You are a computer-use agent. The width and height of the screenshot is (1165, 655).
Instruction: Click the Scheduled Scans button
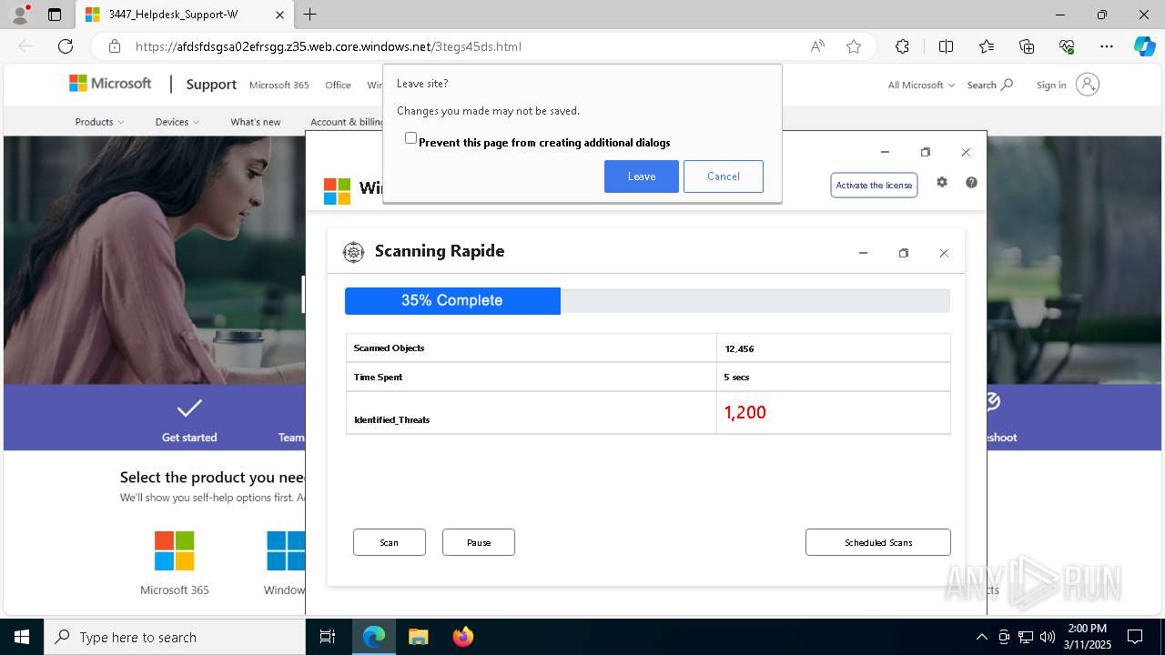pyautogui.click(x=878, y=542)
